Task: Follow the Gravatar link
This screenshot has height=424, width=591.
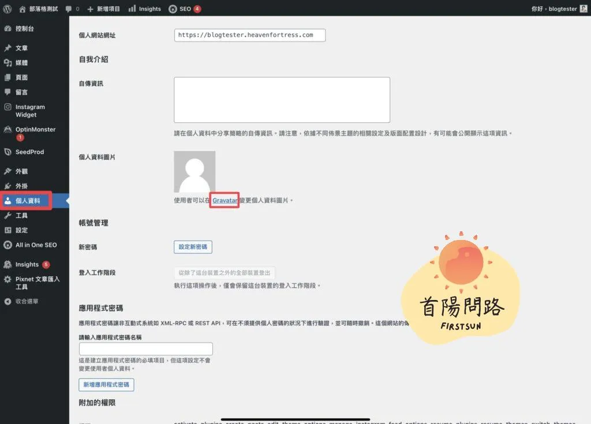Action: [225, 200]
